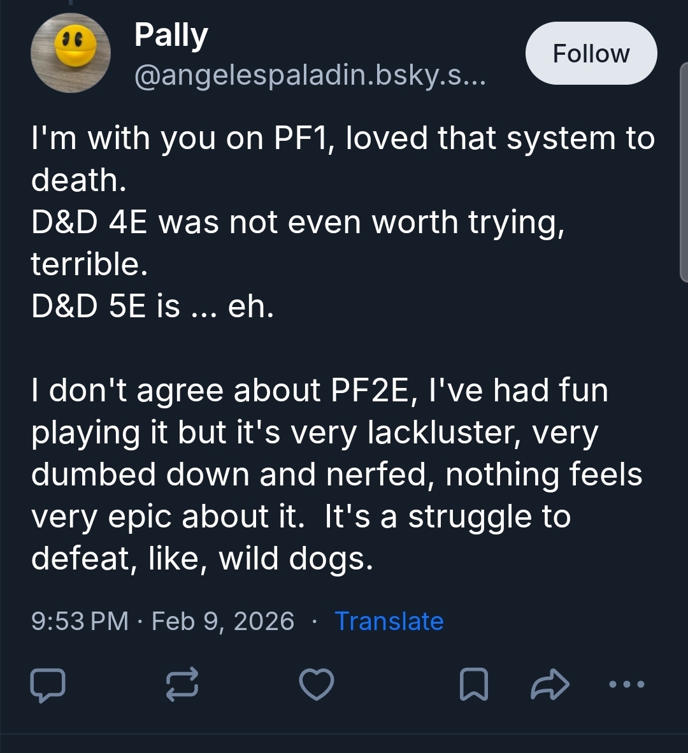This screenshot has height=753, width=688.
Task: Bookmark this post
Action: (x=474, y=685)
